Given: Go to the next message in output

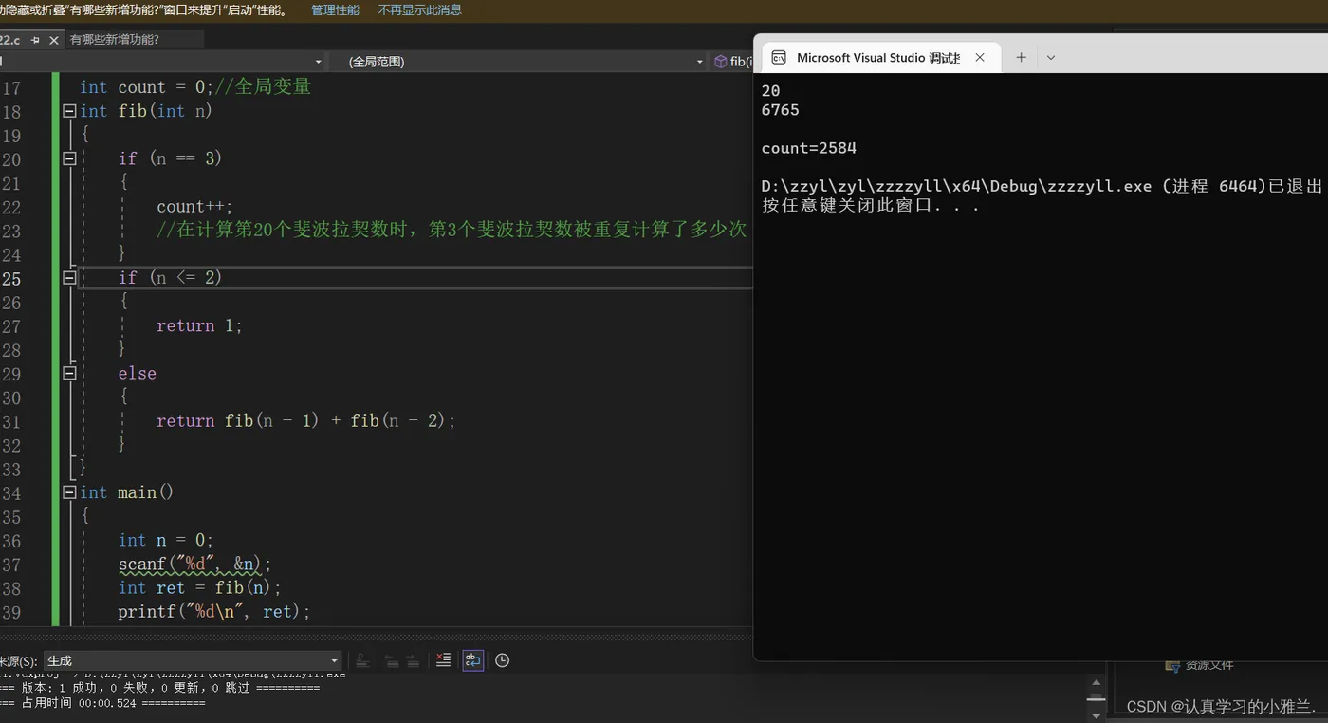Looking at the screenshot, I should (x=414, y=660).
